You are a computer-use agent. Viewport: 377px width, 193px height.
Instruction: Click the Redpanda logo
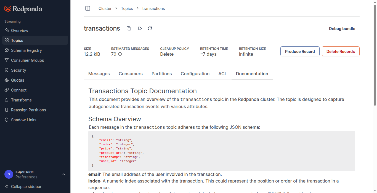[23, 9]
